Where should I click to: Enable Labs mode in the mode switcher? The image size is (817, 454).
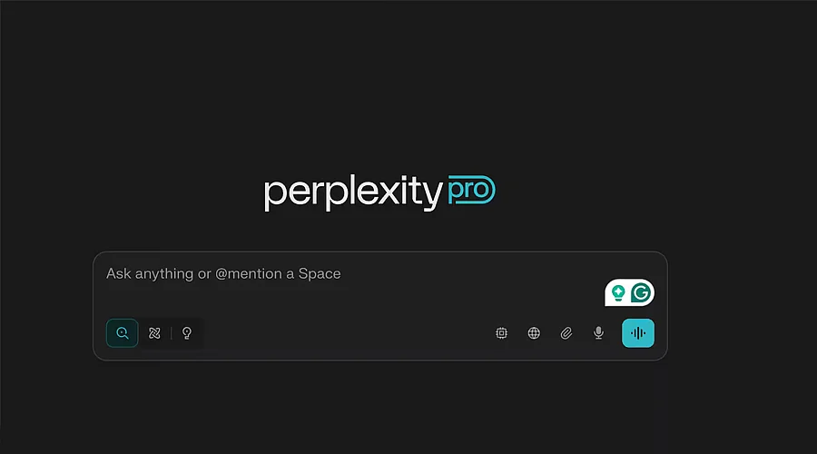point(186,333)
